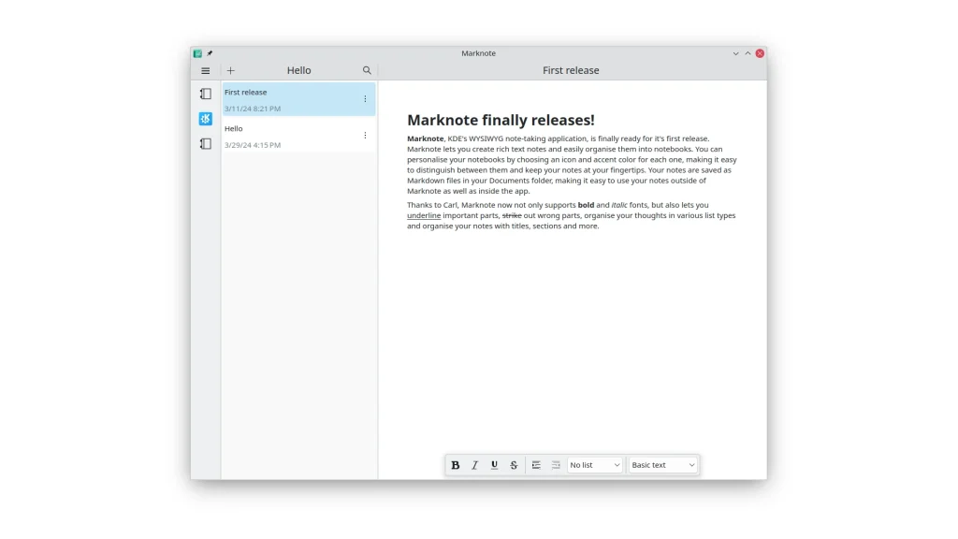Toggle underline formatting
This screenshot has width=958, height=539.
pos(495,465)
